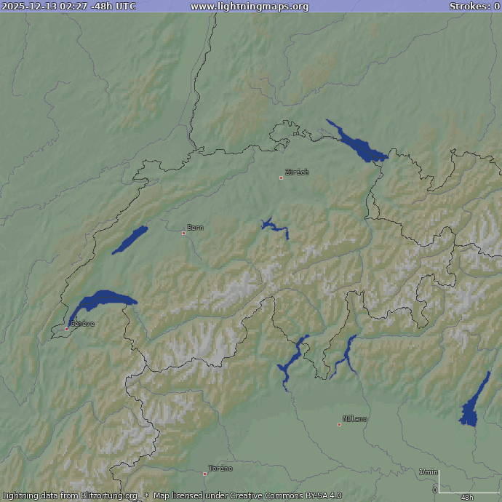This screenshot has height=502, width=502.
Task: Click Lake Constance on the map
Action: tap(358, 145)
